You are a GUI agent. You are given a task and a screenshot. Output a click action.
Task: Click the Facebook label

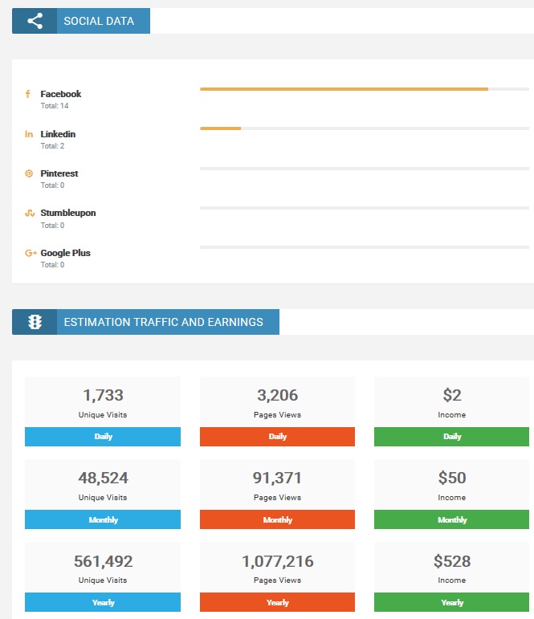[61, 94]
